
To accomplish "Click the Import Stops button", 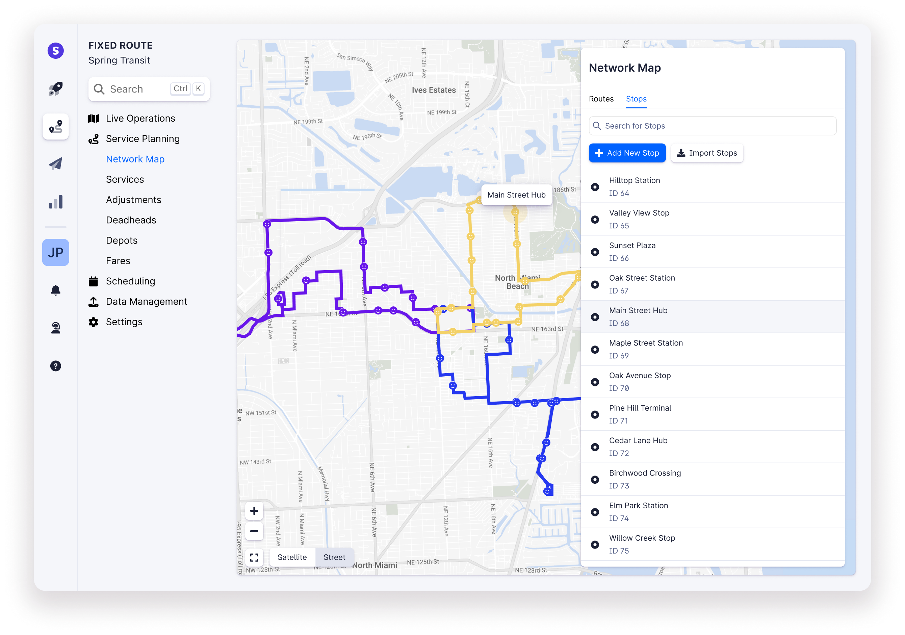I will click(707, 153).
